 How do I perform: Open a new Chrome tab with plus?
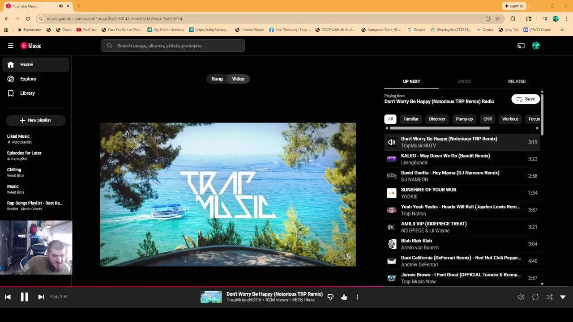78,6
